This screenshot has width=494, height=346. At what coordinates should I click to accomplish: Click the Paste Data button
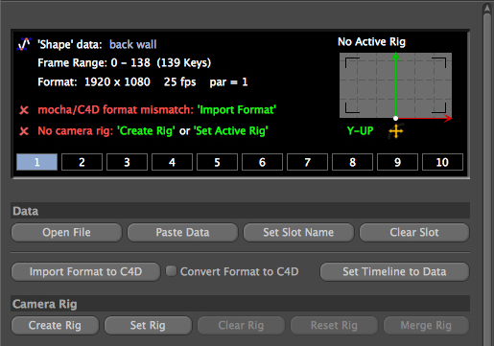tap(182, 232)
